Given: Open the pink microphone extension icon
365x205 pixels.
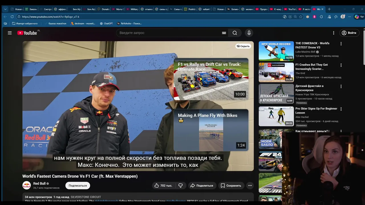Looking at the screenshot, I should point(315,17).
